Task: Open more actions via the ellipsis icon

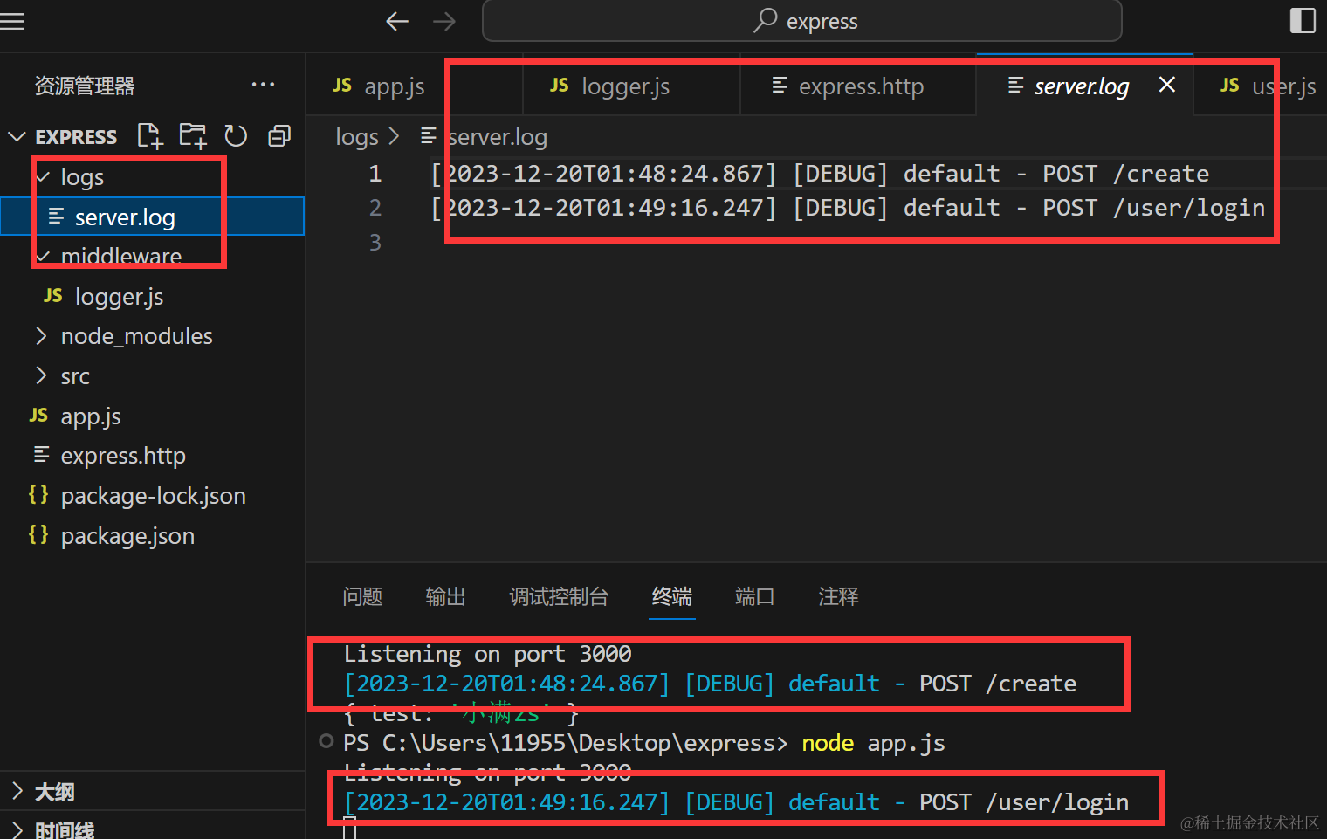Action: [x=264, y=84]
